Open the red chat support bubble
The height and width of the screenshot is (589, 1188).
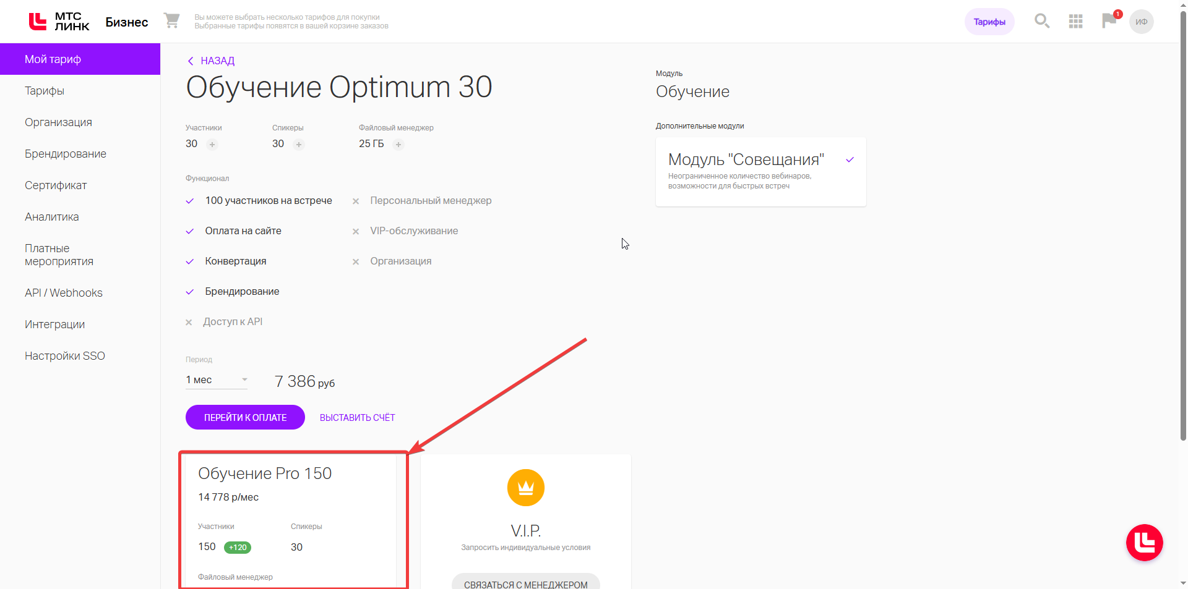click(x=1145, y=543)
